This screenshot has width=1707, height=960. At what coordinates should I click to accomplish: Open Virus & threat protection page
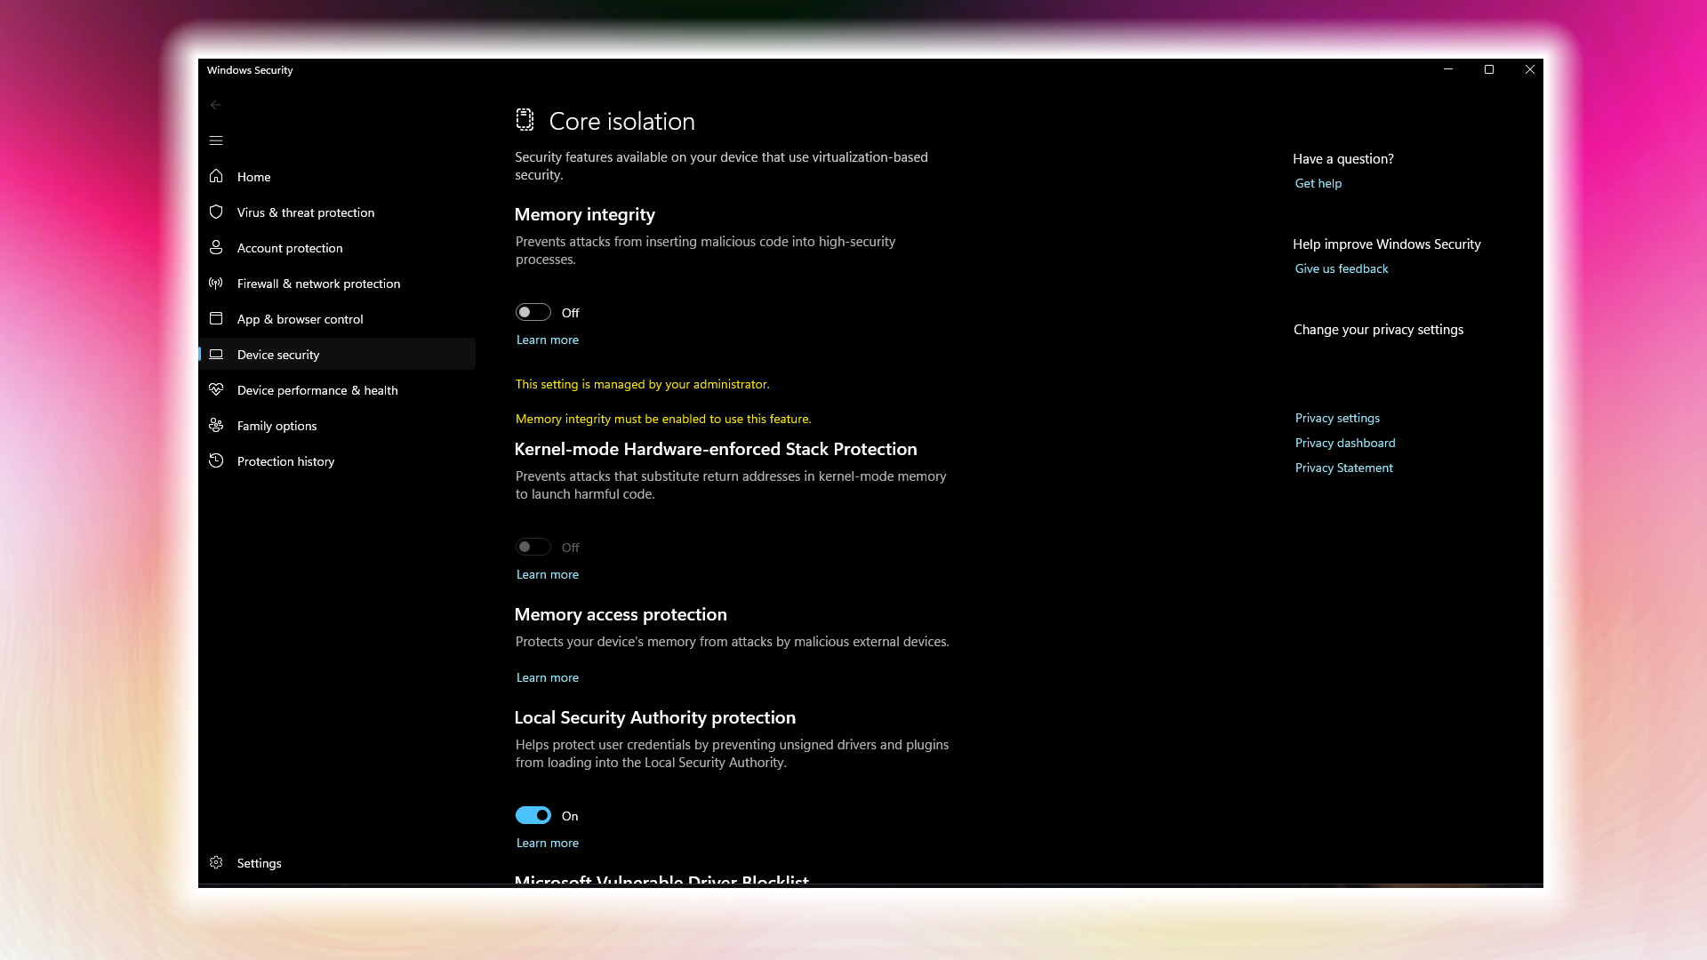pos(338,212)
